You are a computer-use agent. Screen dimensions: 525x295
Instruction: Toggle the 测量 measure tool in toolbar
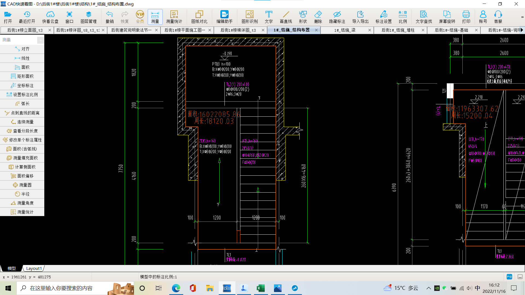point(155,17)
